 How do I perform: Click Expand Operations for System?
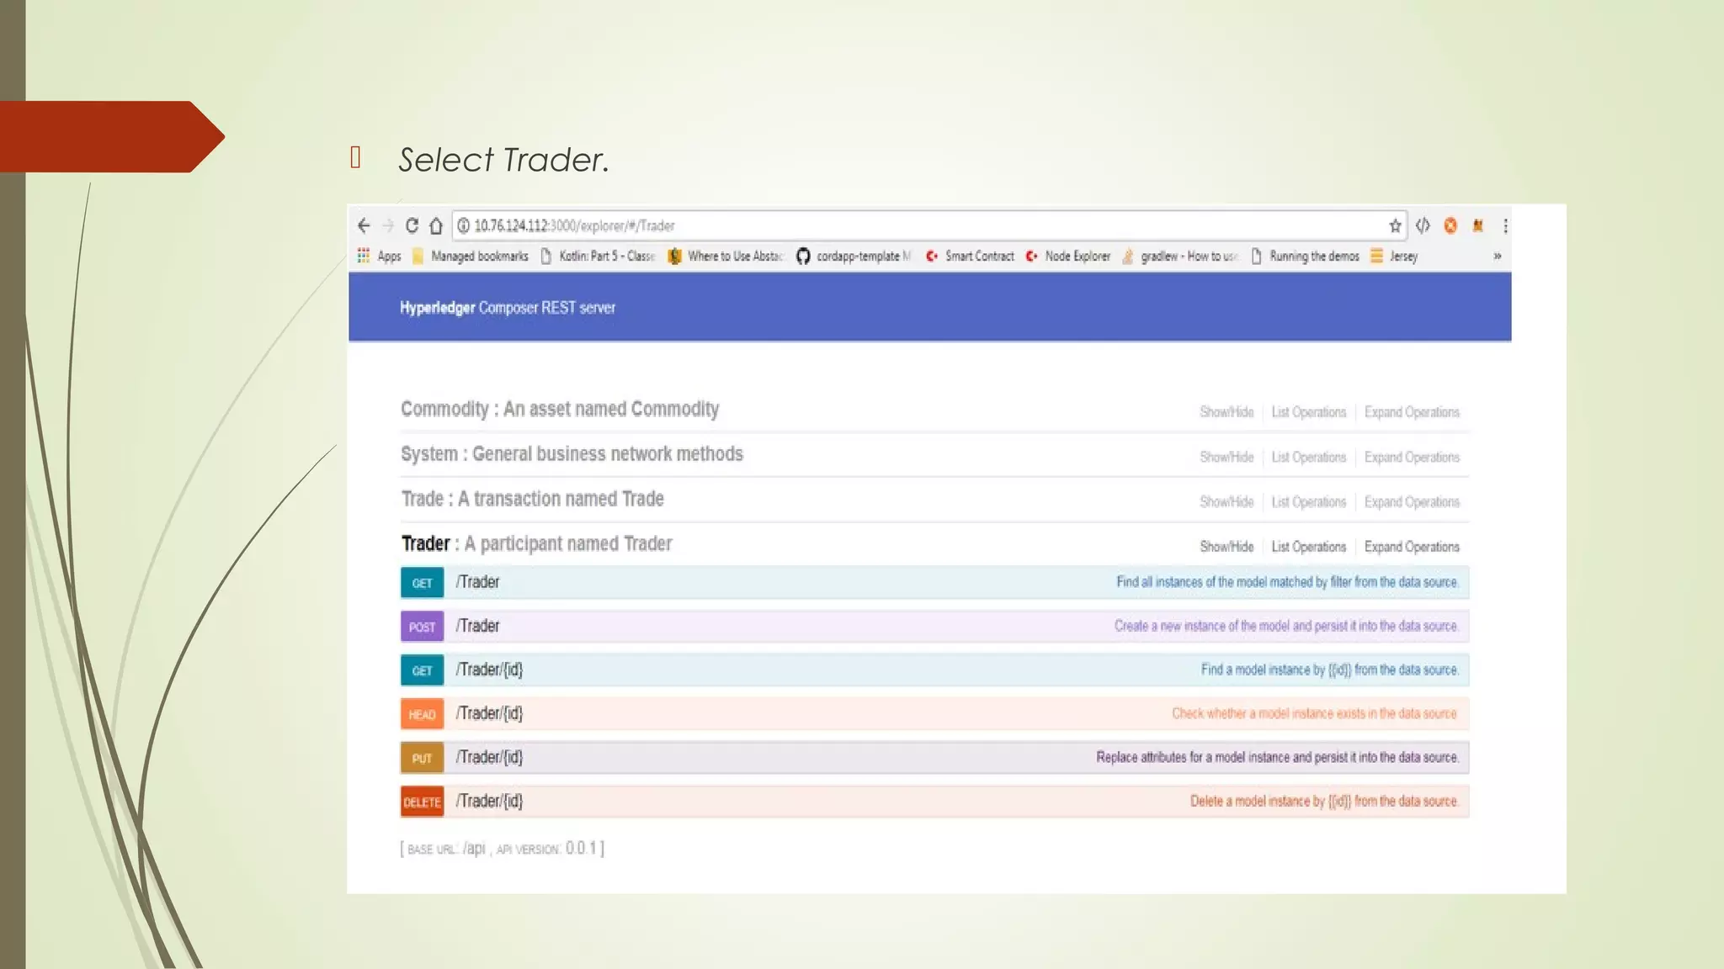click(x=1412, y=457)
